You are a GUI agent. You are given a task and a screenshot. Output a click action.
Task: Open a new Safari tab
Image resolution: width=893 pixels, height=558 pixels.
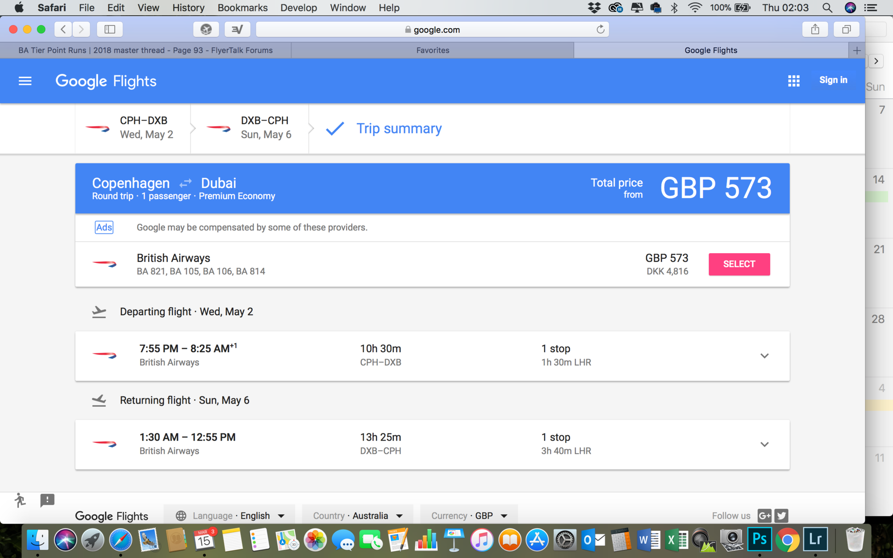click(x=856, y=50)
